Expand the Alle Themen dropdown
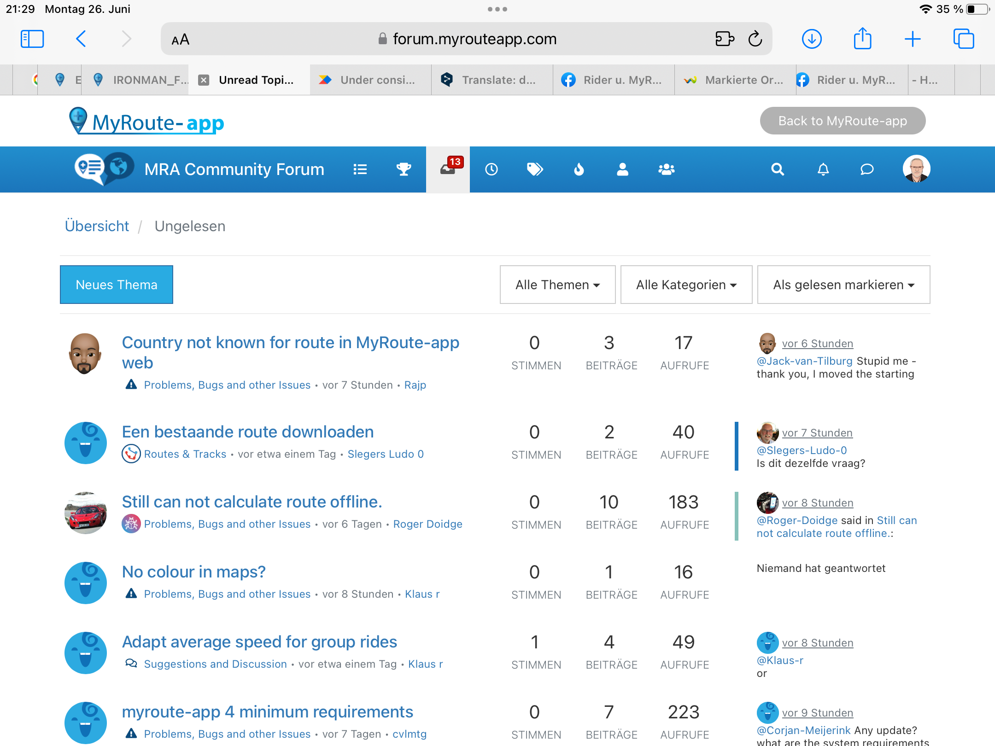This screenshot has width=995, height=746. pyautogui.click(x=557, y=285)
